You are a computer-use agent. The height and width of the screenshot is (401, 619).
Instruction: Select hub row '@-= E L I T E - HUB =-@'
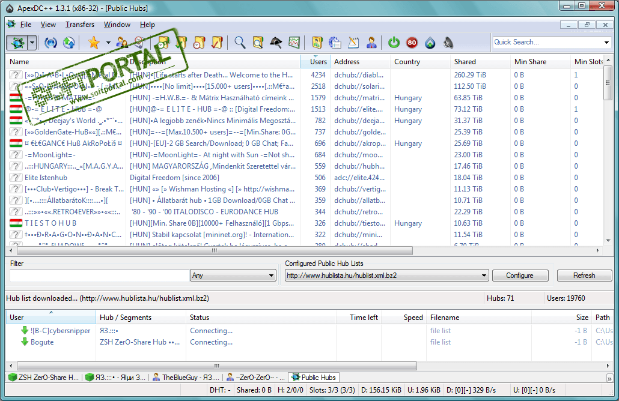click(x=304, y=109)
